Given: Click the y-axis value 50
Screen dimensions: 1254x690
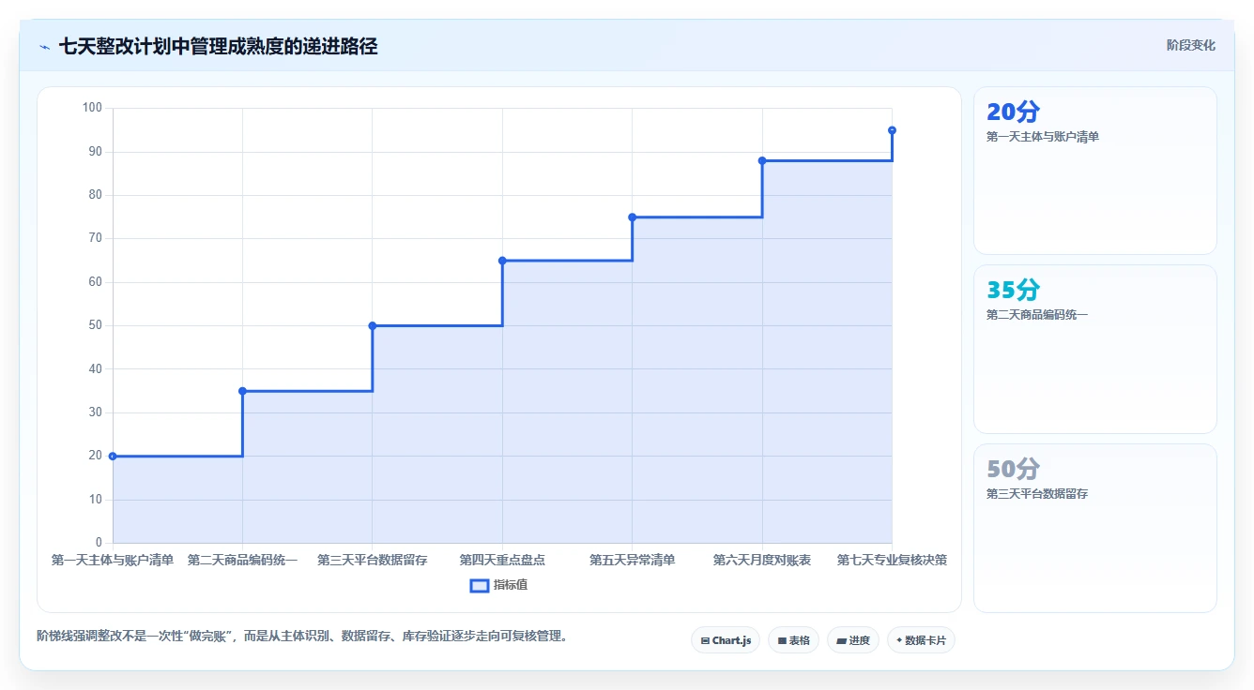Looking at the screenshot, I should pyautogui.click(x=96, y=325).
